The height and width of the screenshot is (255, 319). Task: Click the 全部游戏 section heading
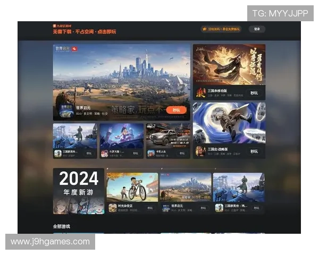click(x=61, y=226)
